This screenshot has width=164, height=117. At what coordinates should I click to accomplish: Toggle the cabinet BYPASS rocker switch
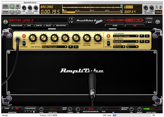[x=108, y=43]
